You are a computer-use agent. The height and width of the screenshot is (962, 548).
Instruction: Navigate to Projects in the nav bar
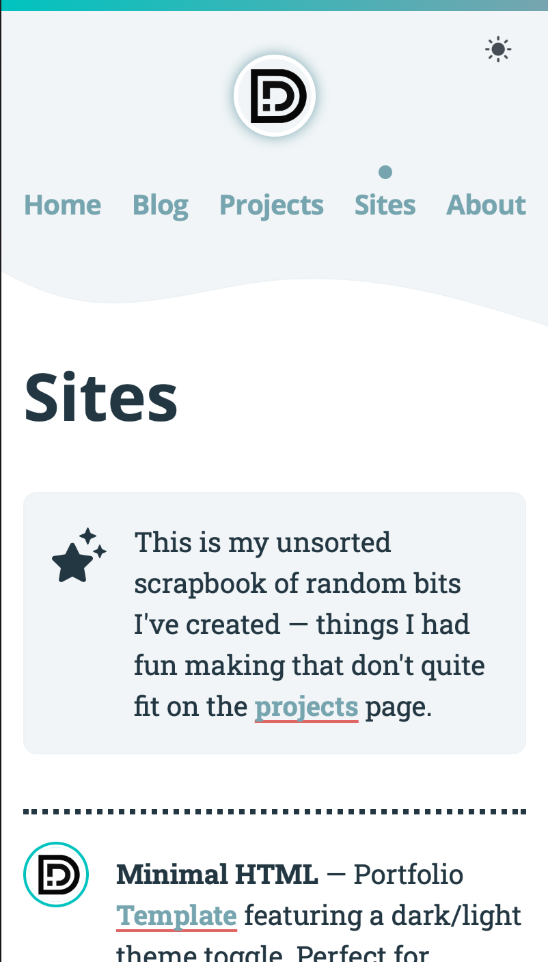[x=271, y=205]
